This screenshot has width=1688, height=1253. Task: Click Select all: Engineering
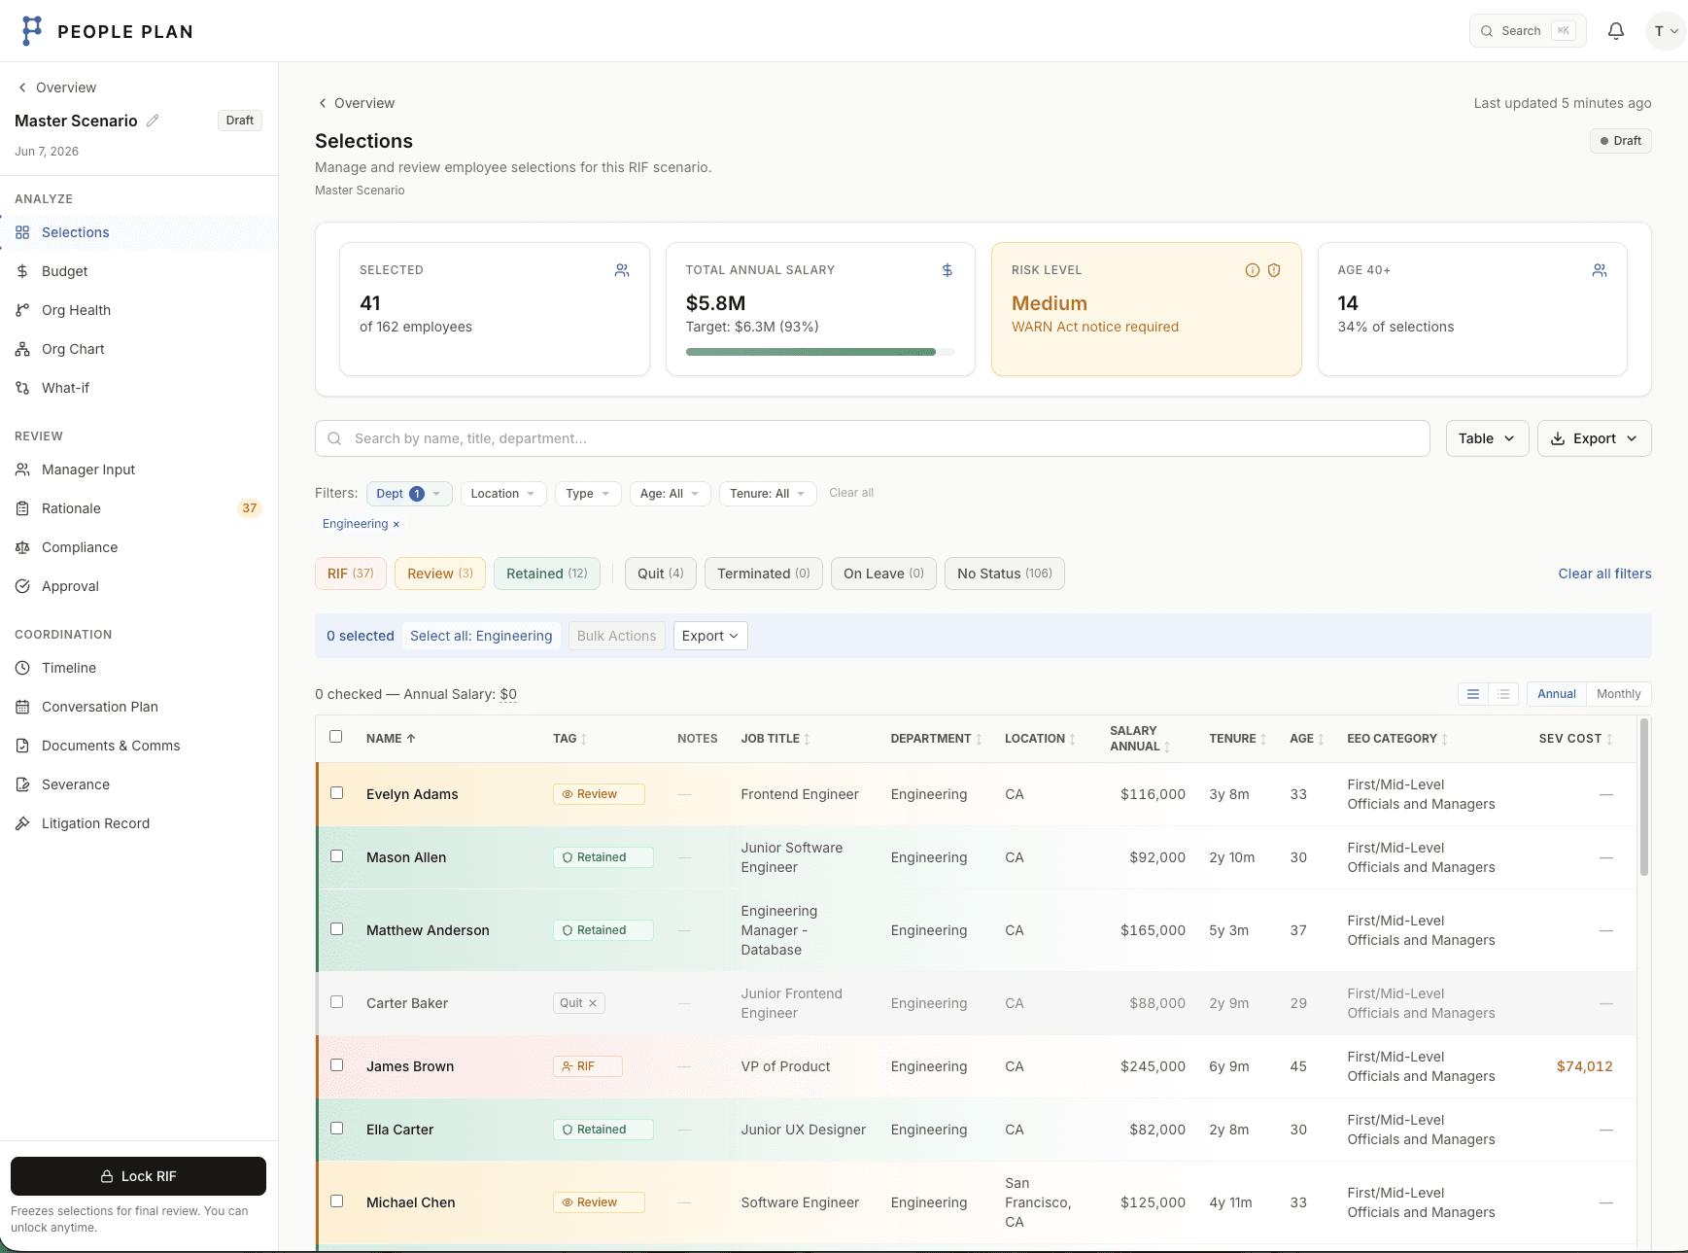[481, 636]
